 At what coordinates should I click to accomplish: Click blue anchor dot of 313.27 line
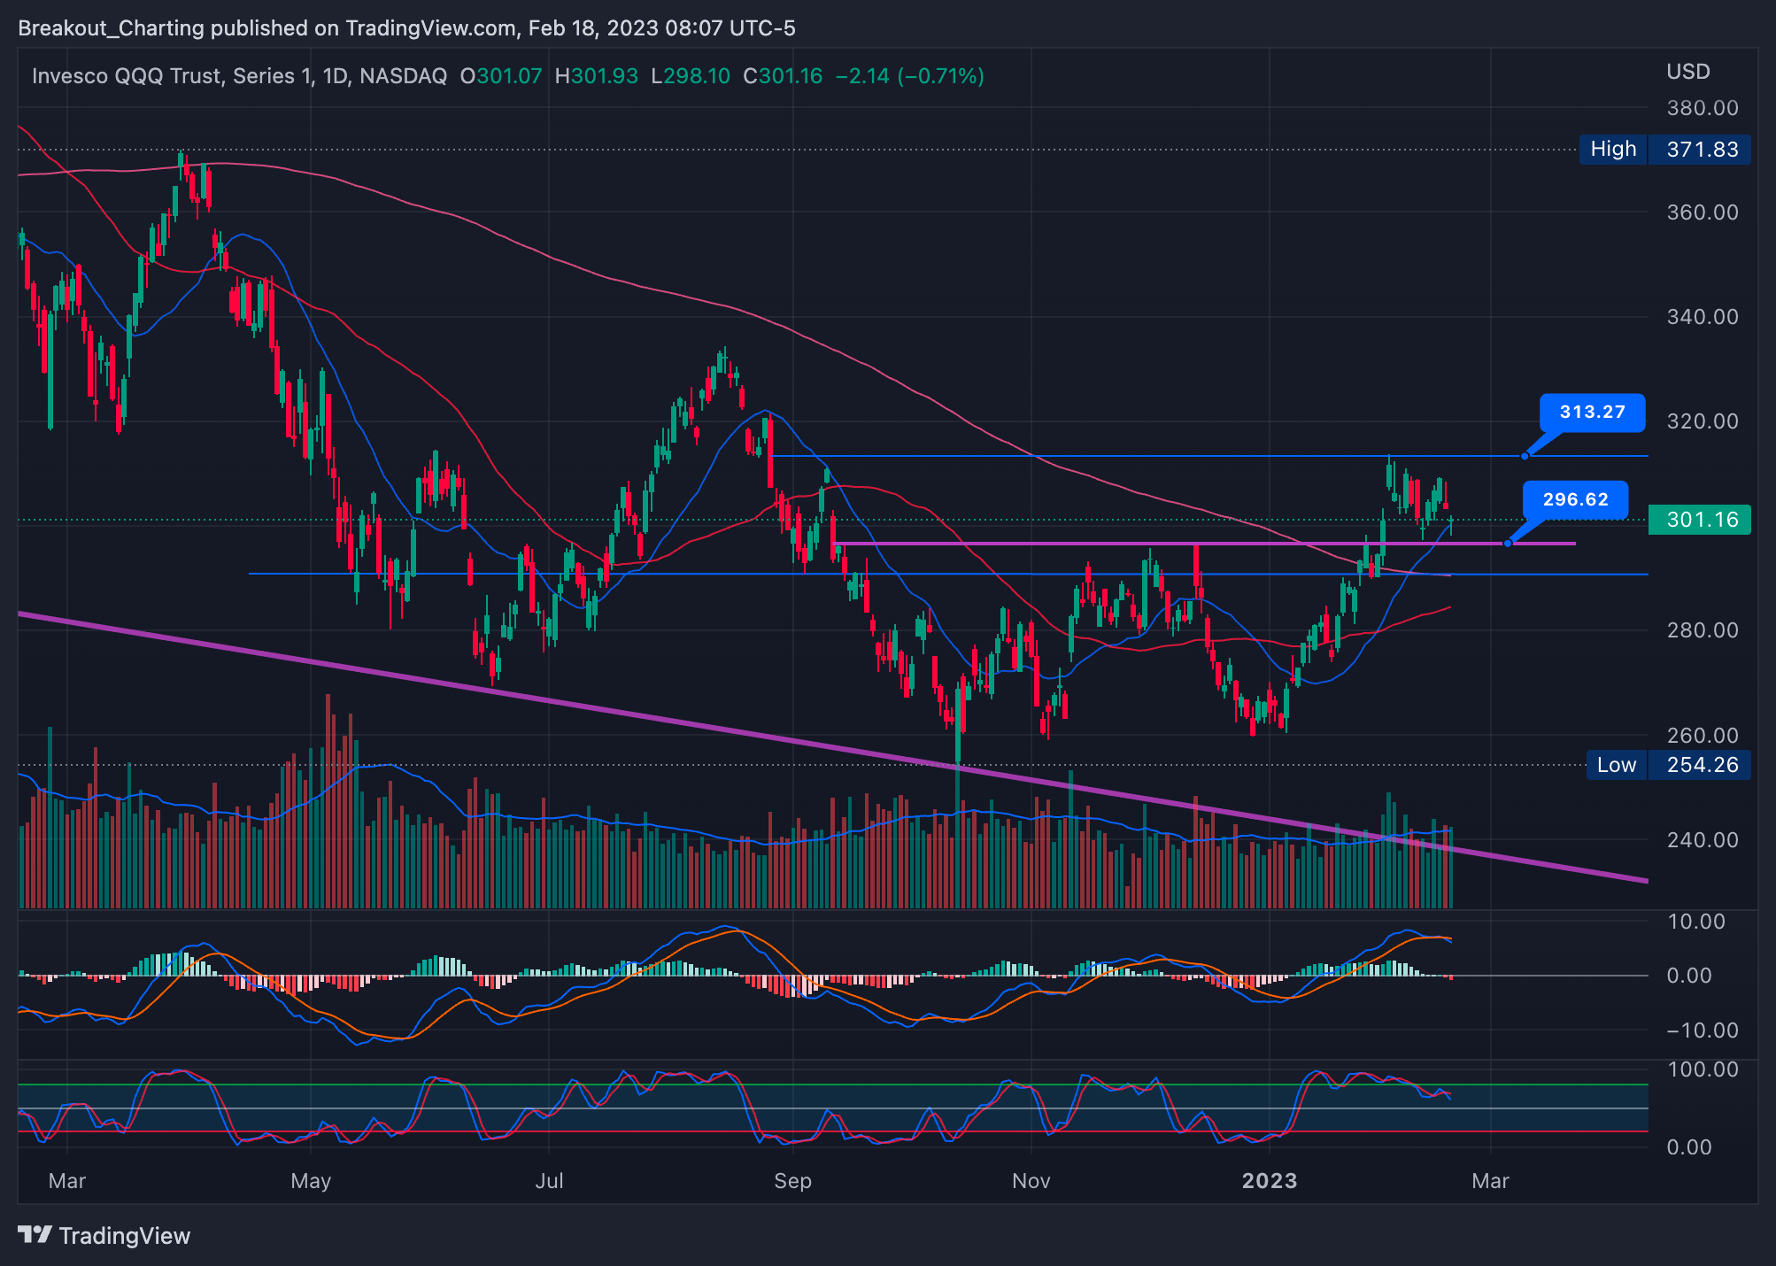(x=1525, y=456)
